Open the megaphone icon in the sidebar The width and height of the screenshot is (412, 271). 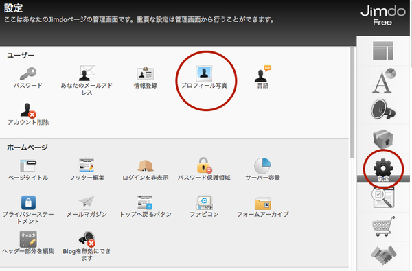click(383, 110)
